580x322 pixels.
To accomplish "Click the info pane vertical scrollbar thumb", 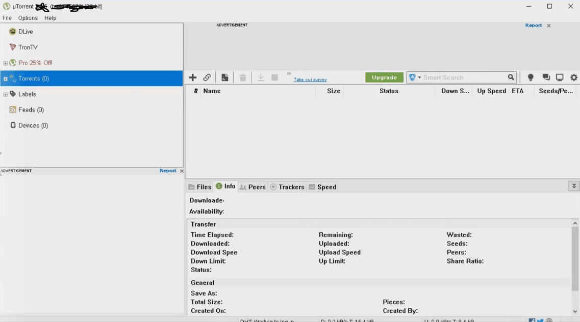I will tap(575, 258).
